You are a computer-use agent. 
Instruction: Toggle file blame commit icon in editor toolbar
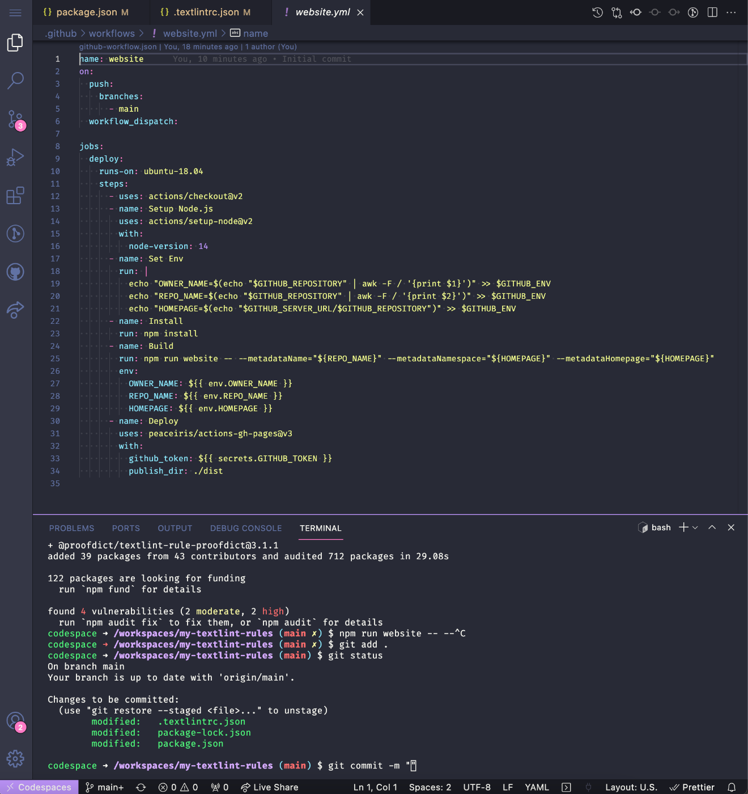tap(654, 12)
